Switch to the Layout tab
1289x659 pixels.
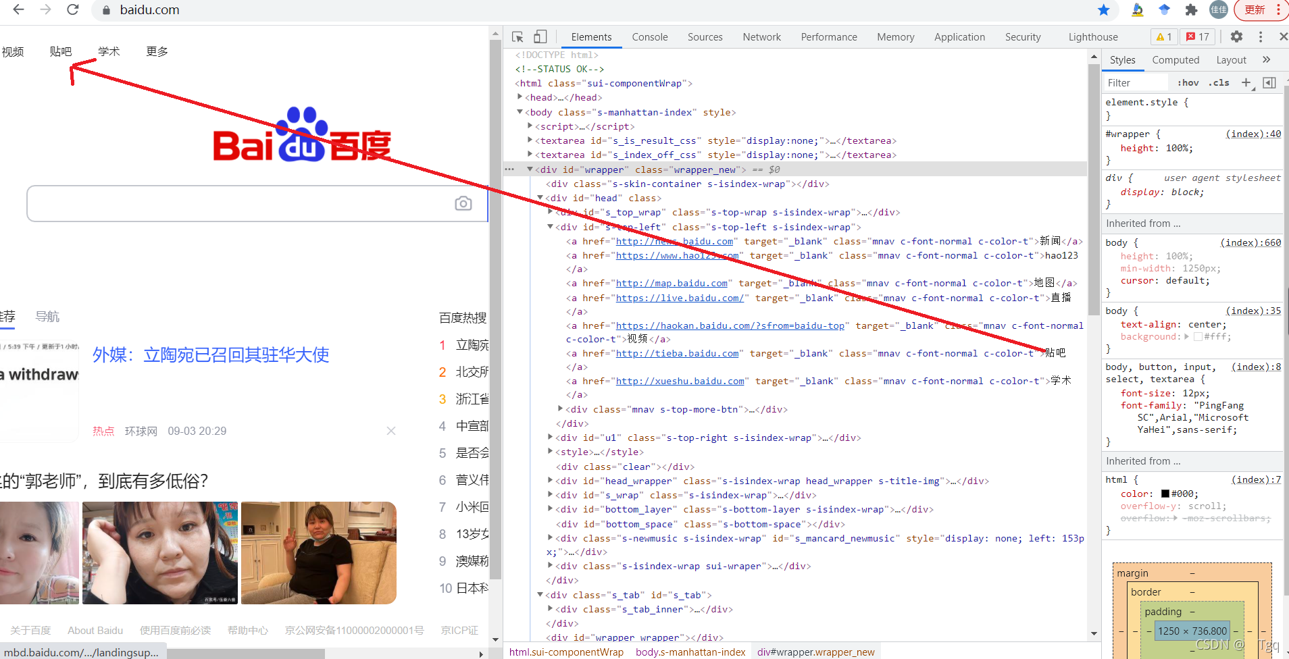[1231, 59]
